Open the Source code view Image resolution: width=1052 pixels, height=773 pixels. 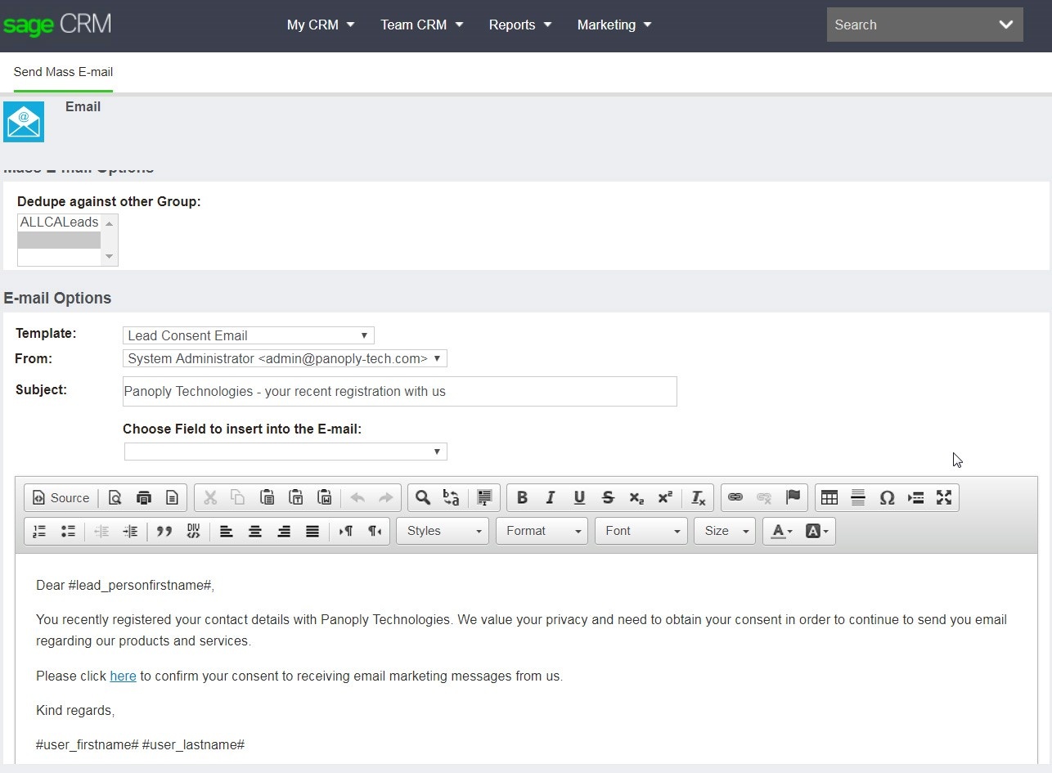(60, 497)
